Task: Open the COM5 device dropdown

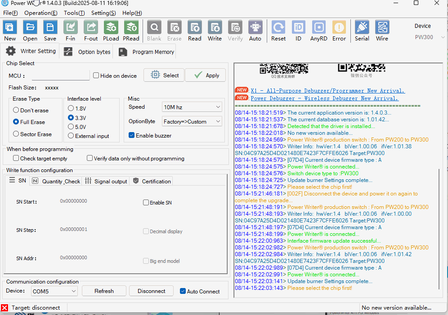Action: (54, 291)
